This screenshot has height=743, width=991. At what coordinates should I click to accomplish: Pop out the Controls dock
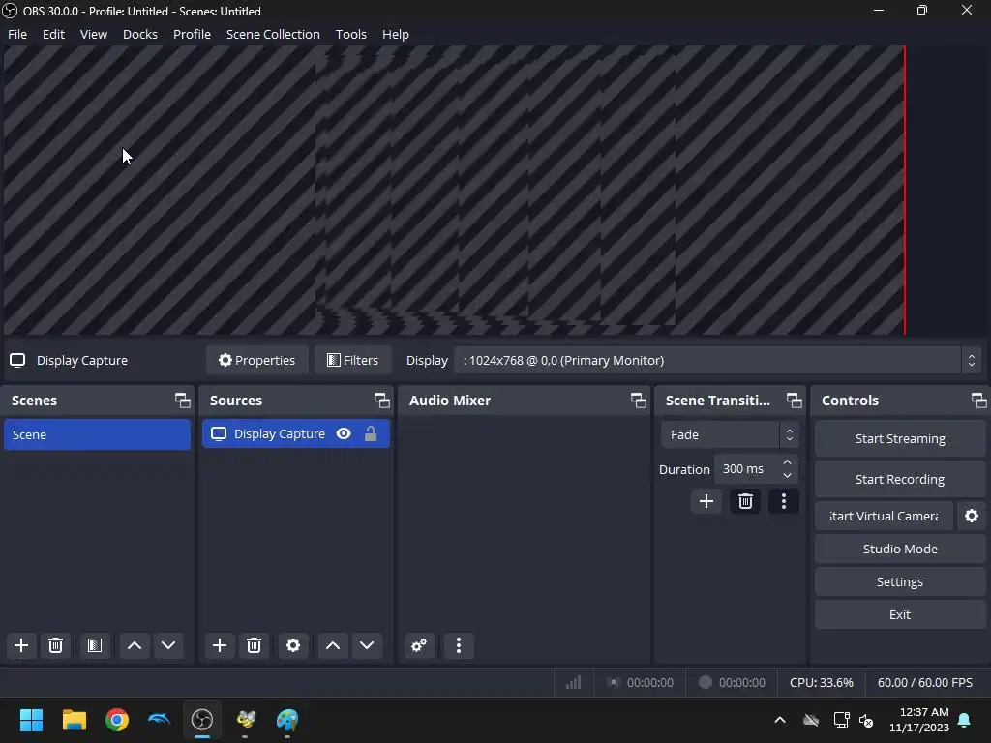[978, 400]
